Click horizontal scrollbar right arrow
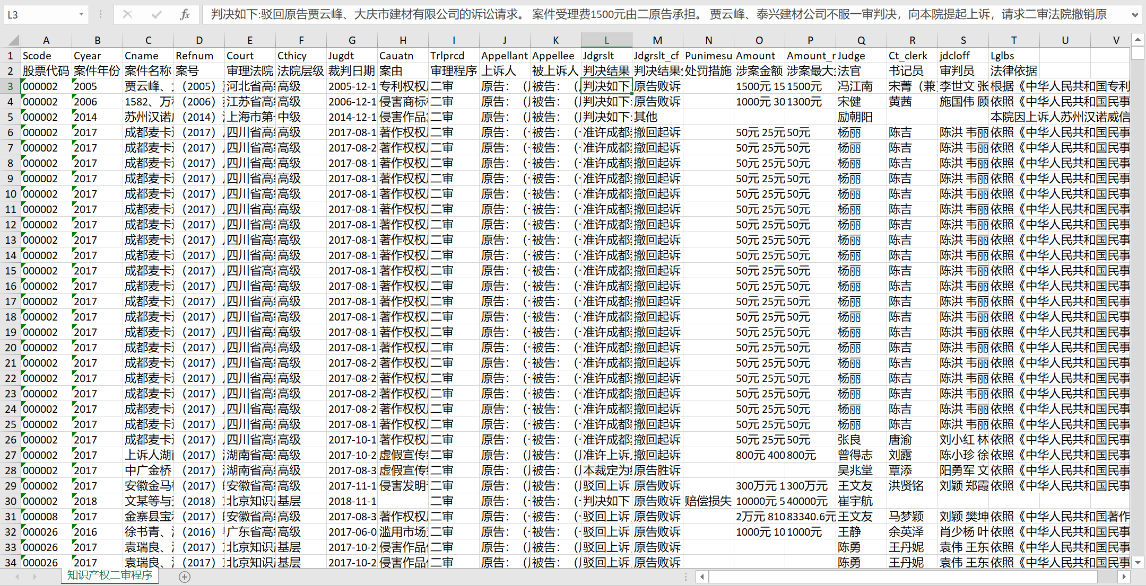The width and height of the screenshot is (1146, 586). [1123, 577]
